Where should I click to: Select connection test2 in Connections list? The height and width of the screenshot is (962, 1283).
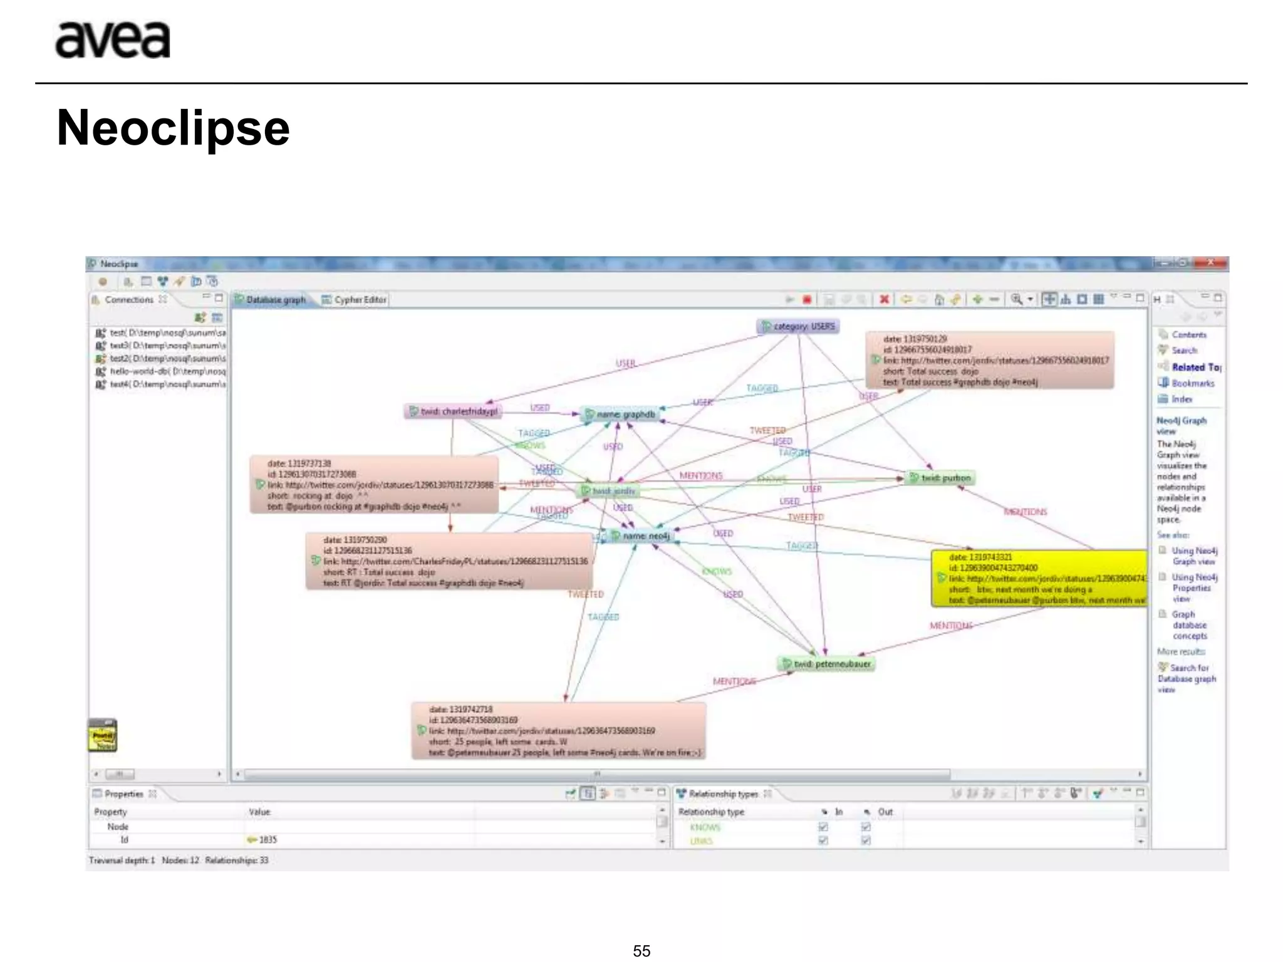[160, 358]
